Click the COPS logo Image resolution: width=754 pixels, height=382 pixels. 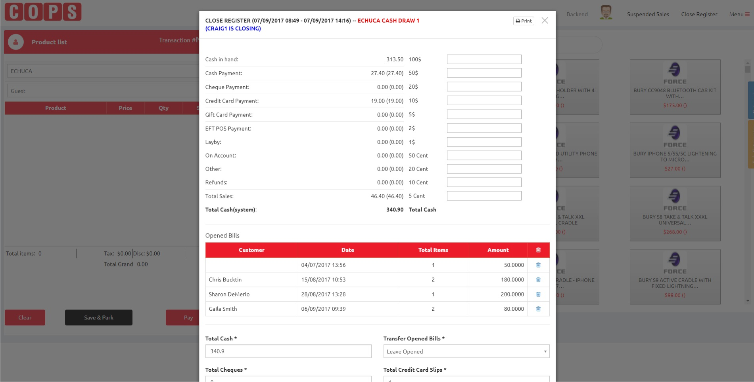43,12
